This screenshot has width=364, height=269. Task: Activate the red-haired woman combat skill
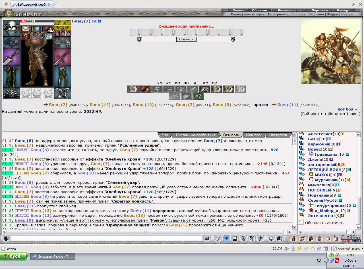tap(145, 89)
